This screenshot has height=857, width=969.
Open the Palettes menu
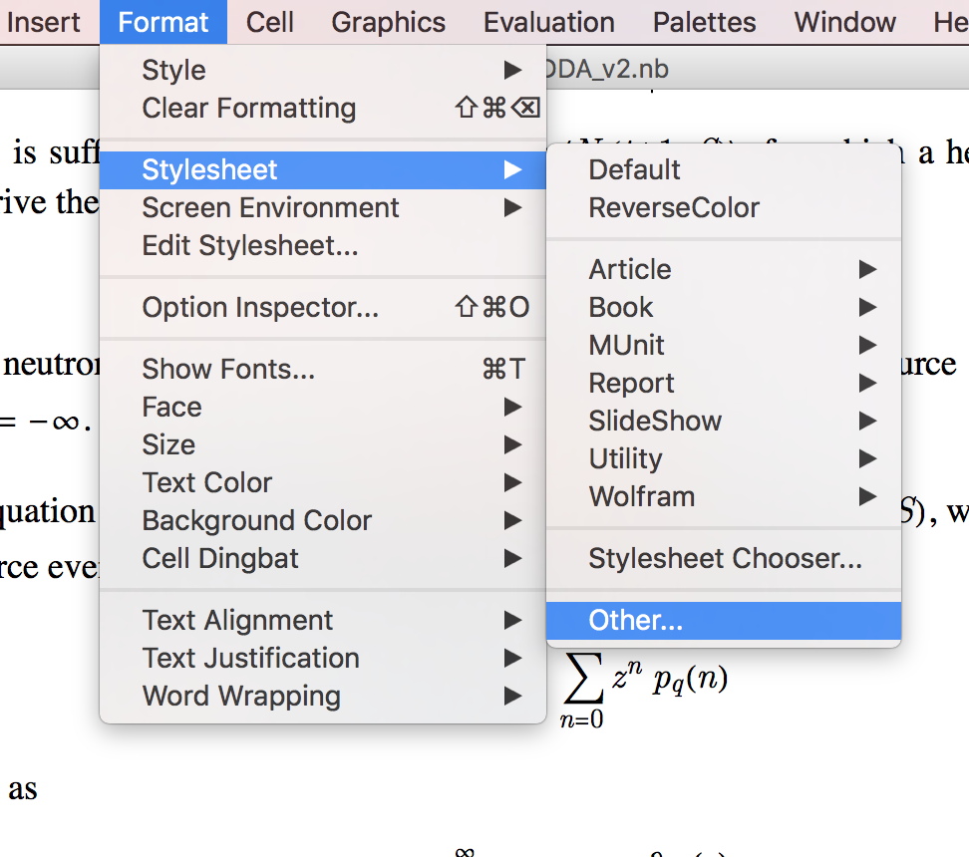pos(705,22)
